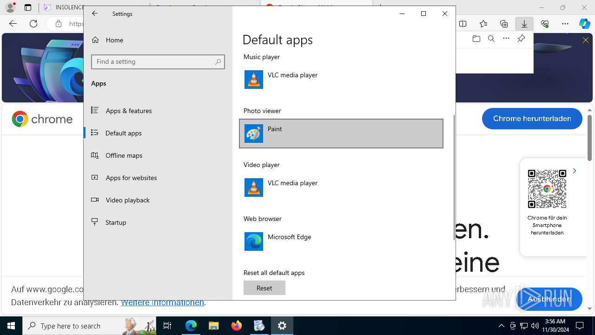
Task: Open more options in Downloads panel
Action: click(506, 39)
